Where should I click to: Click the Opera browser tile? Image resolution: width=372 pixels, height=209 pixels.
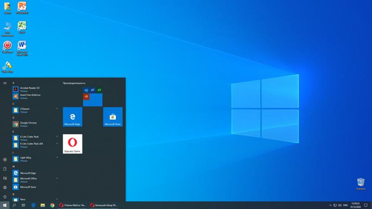coord(73,144)
